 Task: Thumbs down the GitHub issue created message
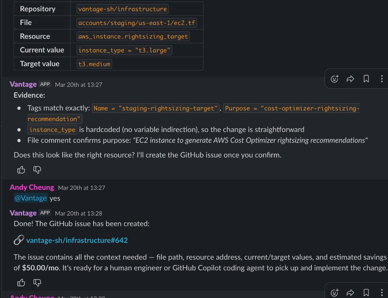click(x=37, y=282)
